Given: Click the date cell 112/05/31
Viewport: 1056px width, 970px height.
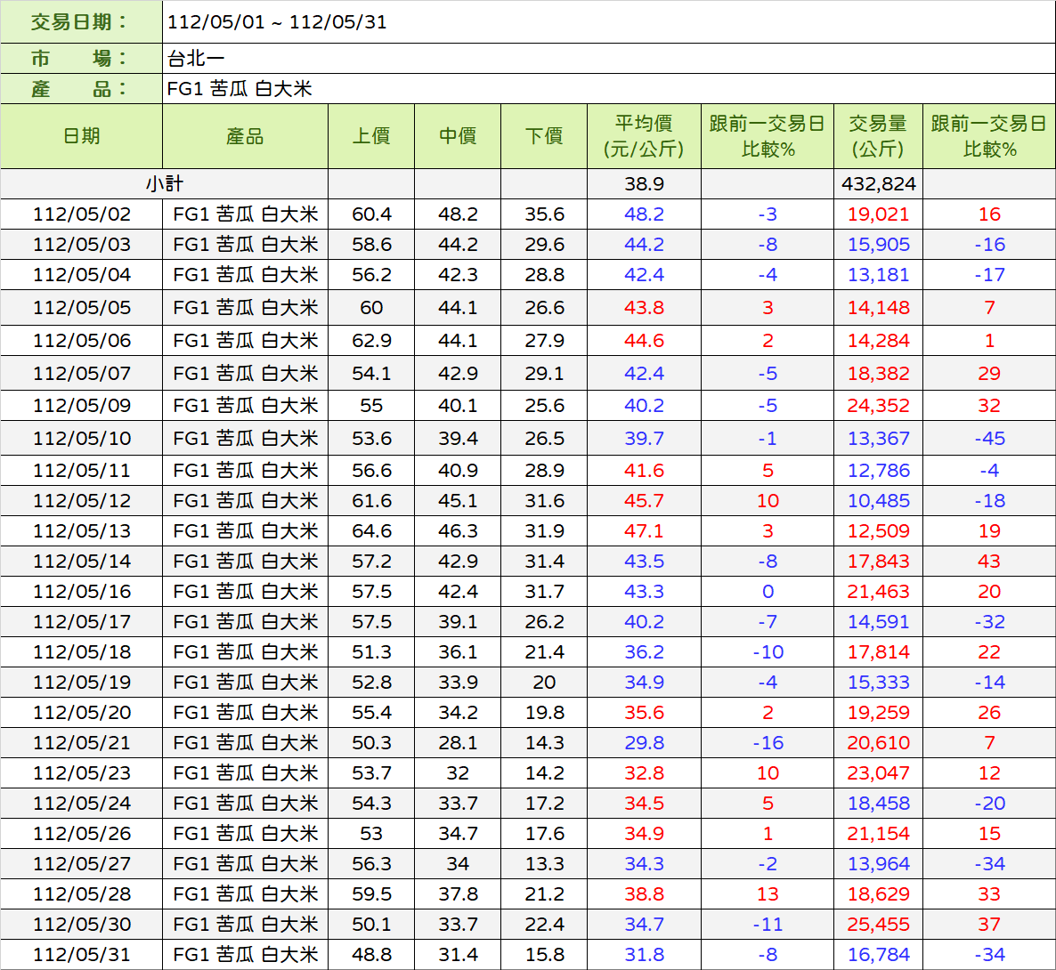Looking at the screenshot, I should [82, 955].
